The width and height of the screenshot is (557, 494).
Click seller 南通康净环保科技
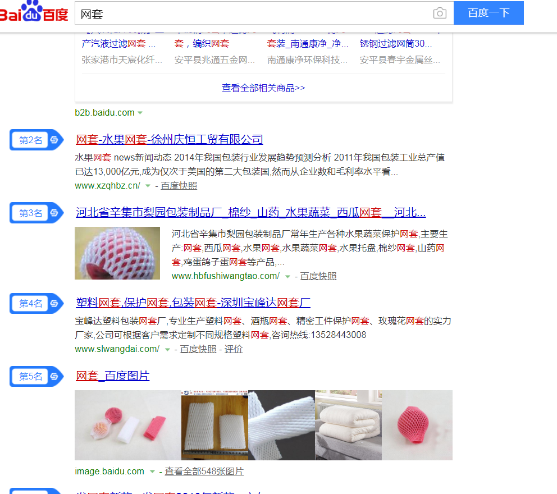coord(307,60)
